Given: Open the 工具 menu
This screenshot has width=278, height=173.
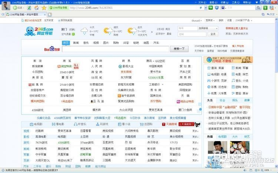Looking at the screenshot, I should click(236, 3).
